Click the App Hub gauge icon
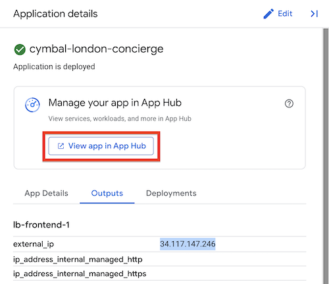Image resolution: width=329 pixels, height=284 pixels. [32, 105]
